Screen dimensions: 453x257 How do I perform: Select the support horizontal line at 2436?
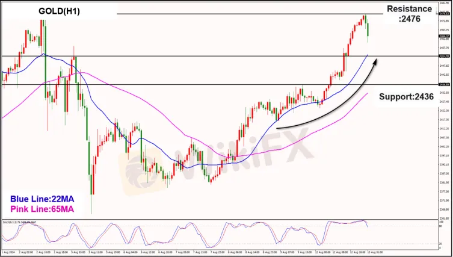click(180, 84)
